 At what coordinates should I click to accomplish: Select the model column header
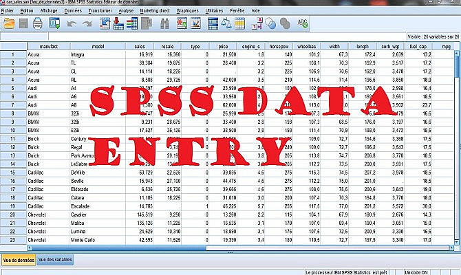coord(98,47)
